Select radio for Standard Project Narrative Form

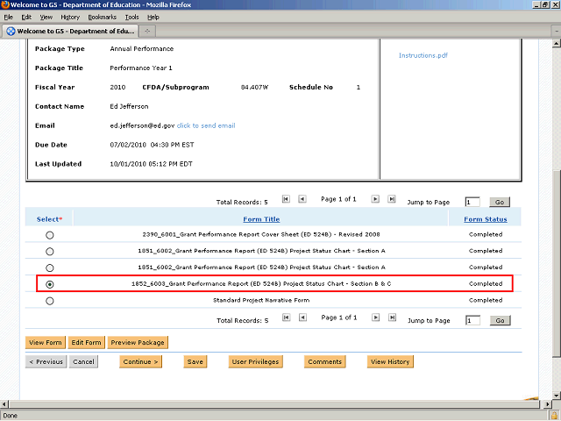49,301
